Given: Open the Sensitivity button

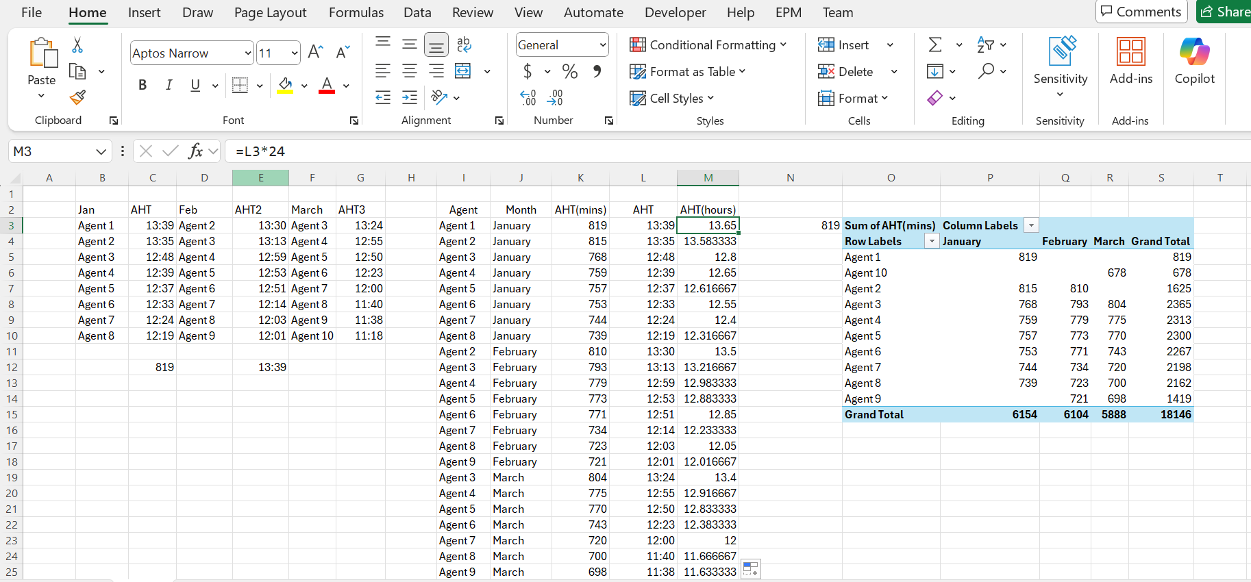Looking at the screenshot, I should (1061, 66).
